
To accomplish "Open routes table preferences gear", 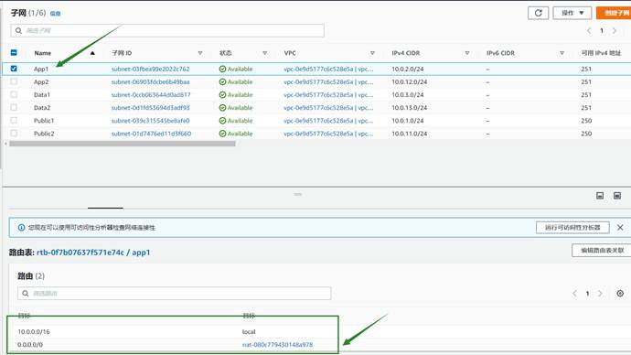I will [620, 294].
